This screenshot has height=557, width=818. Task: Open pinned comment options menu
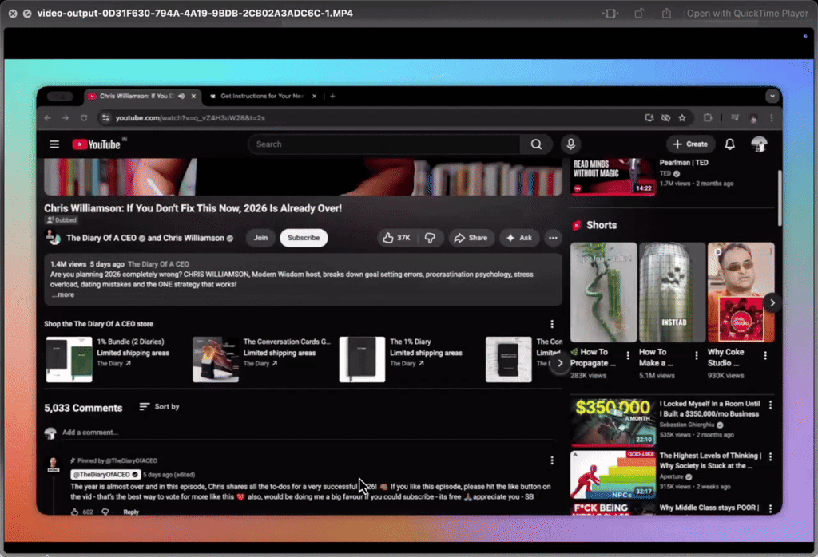(x=552, y=460)
